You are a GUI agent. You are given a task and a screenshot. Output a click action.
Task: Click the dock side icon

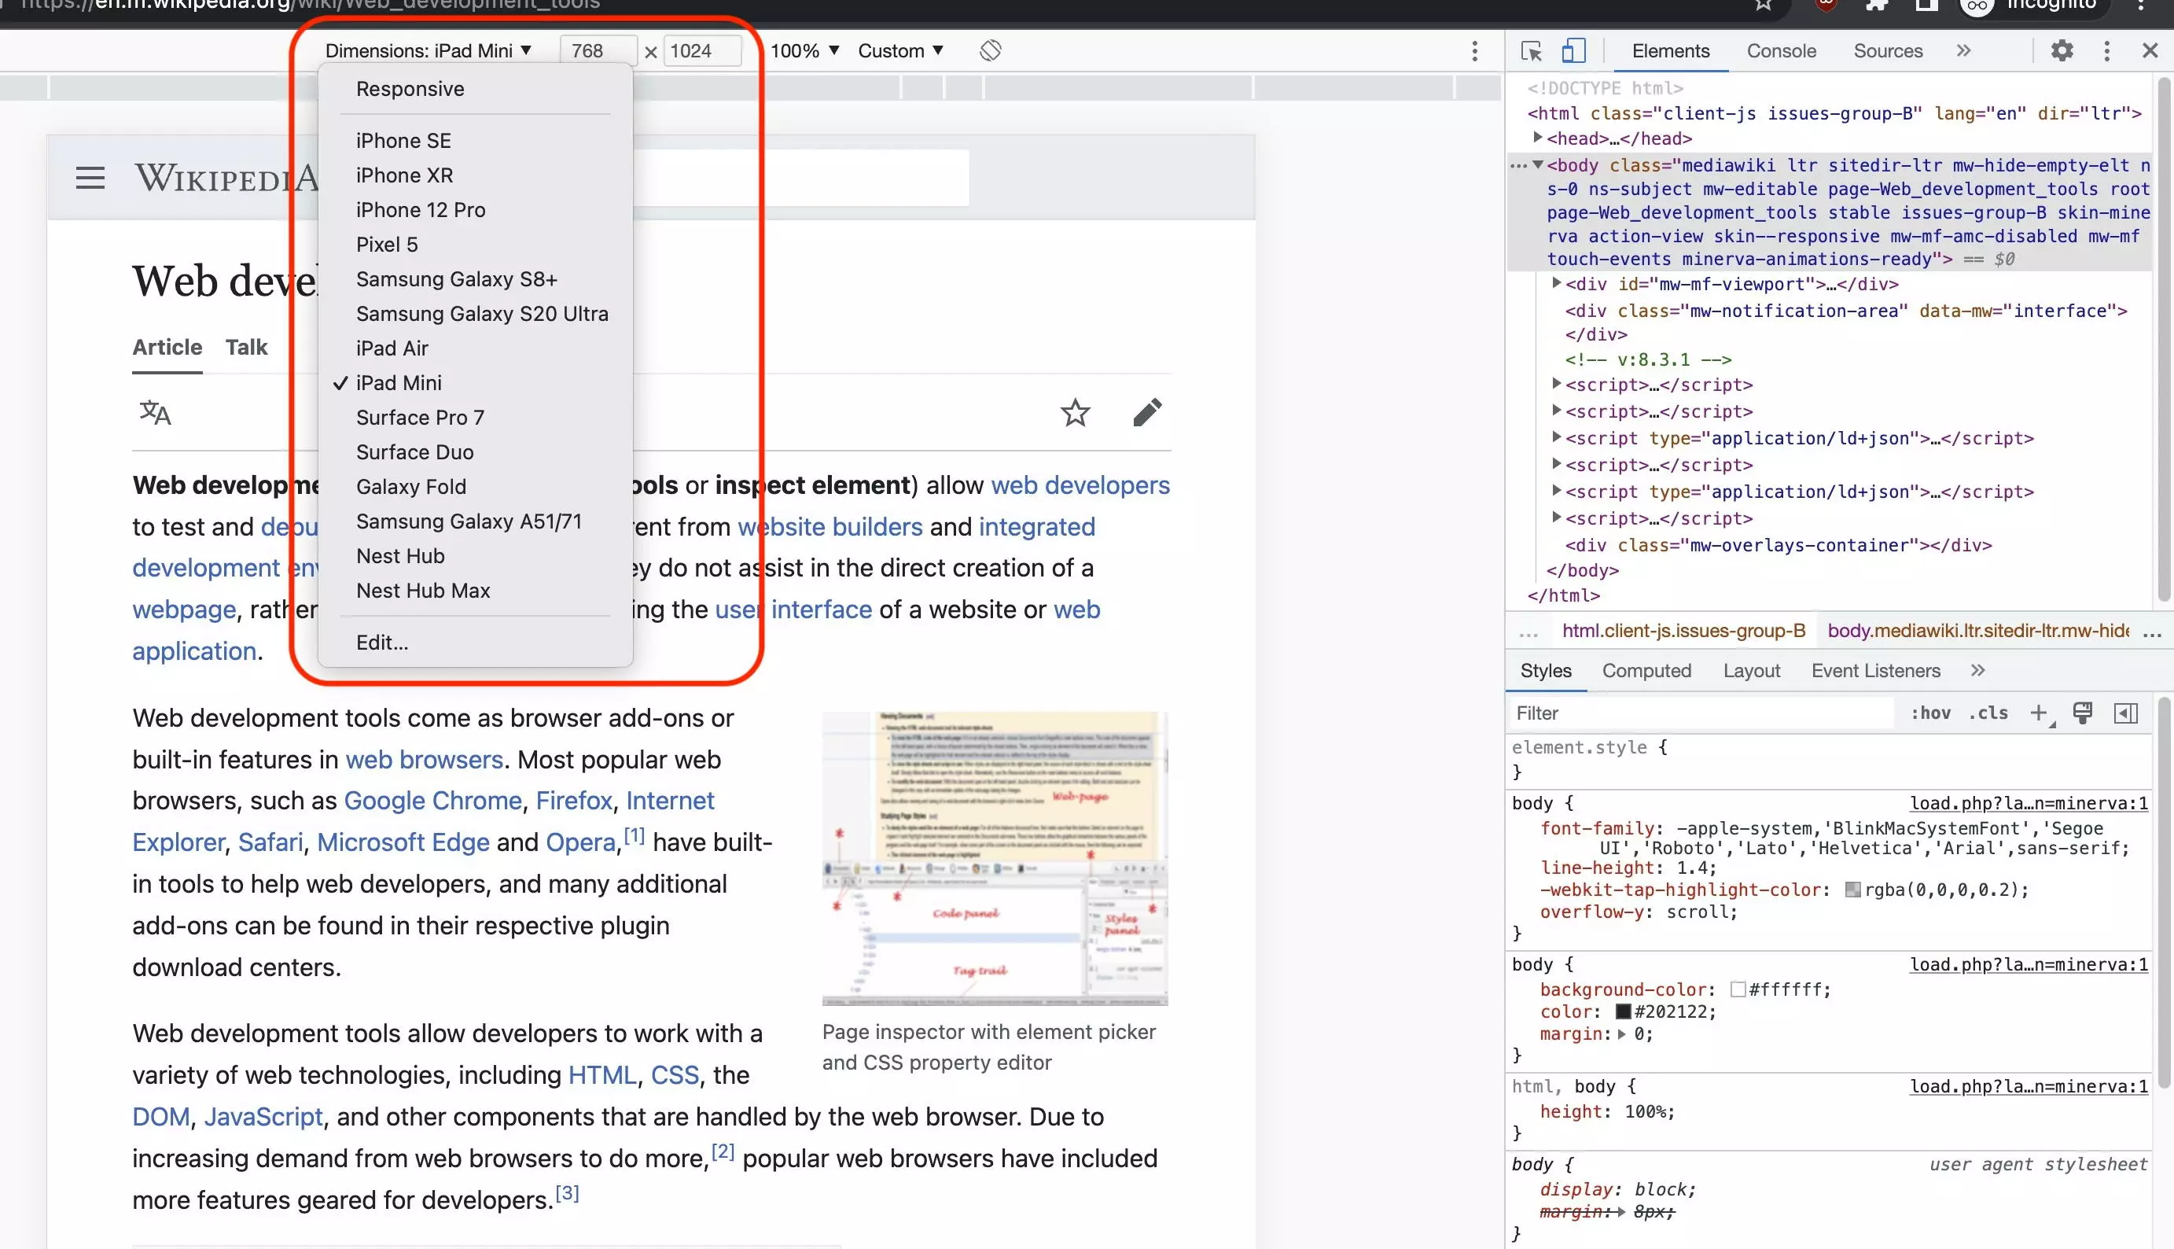tap(2106, 50)
